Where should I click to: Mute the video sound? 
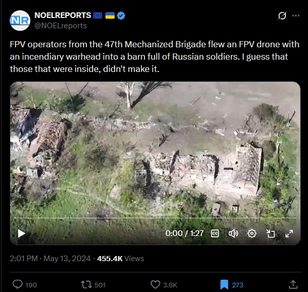(233, 233)
